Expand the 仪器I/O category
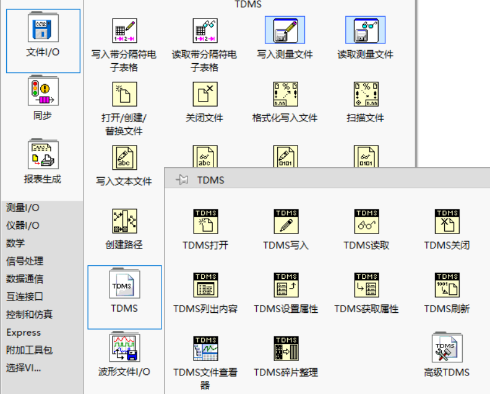Viewport: 490px width, 394px height. pos(23,225)
